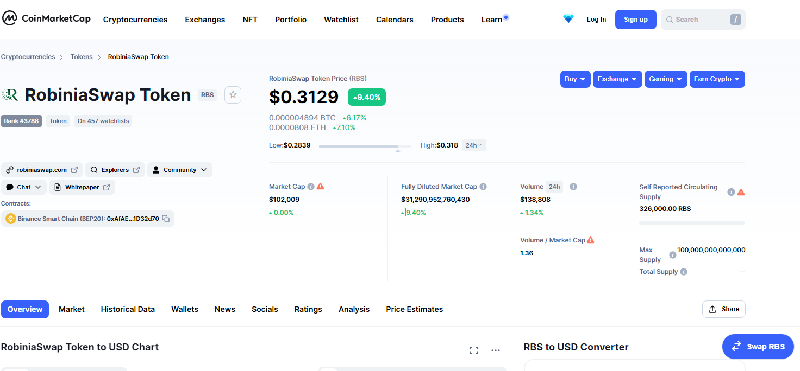Open the Whitepaper link

click(x=82, y=187)
